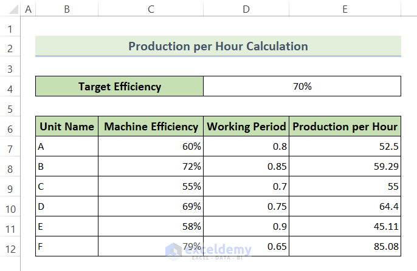The height and width of the screenshot is (271, 417).
Task: Select the 0.9 working period cell
Action: pos(246,227)
